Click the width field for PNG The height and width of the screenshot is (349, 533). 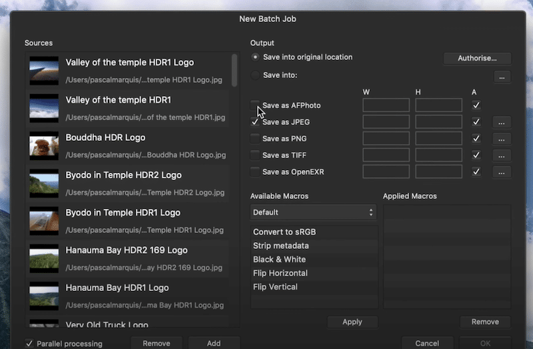386,139
